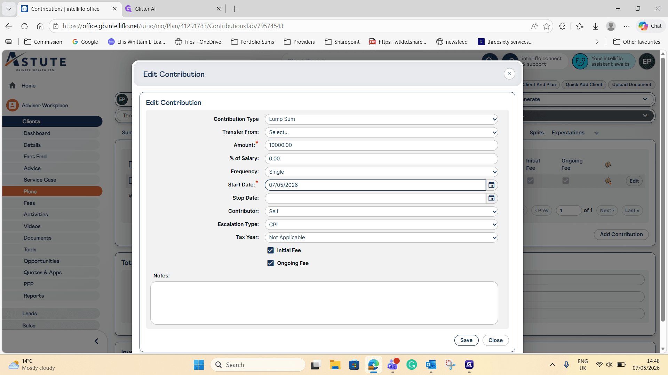This screenshot has height=375, width=668.
Task: Open the Fees menu item in sidebar
Action: click(29, 203)
